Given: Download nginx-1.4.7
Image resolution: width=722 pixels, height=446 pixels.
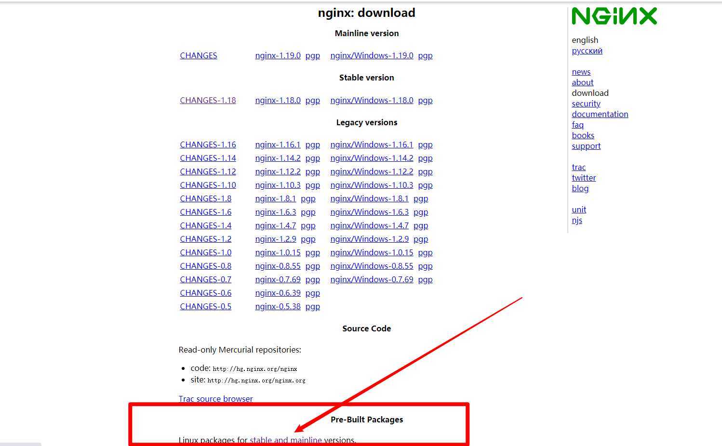Looking at the screenshot, I should click(275, 225).
